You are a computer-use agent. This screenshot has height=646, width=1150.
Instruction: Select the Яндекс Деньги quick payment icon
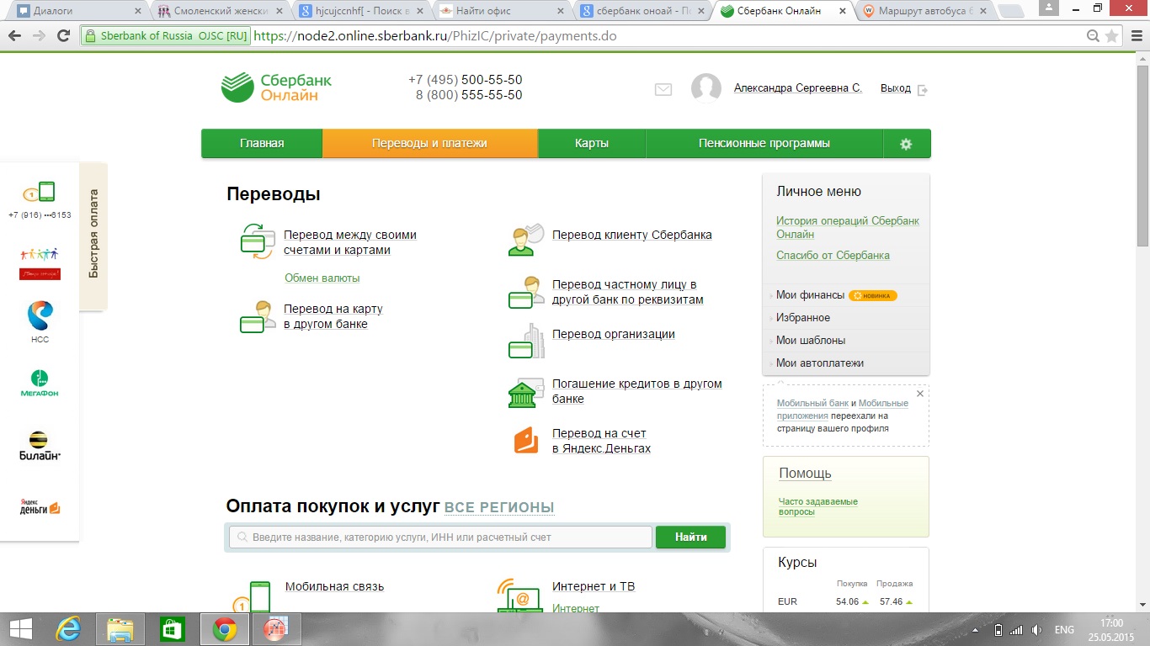[x=40, y=507]
